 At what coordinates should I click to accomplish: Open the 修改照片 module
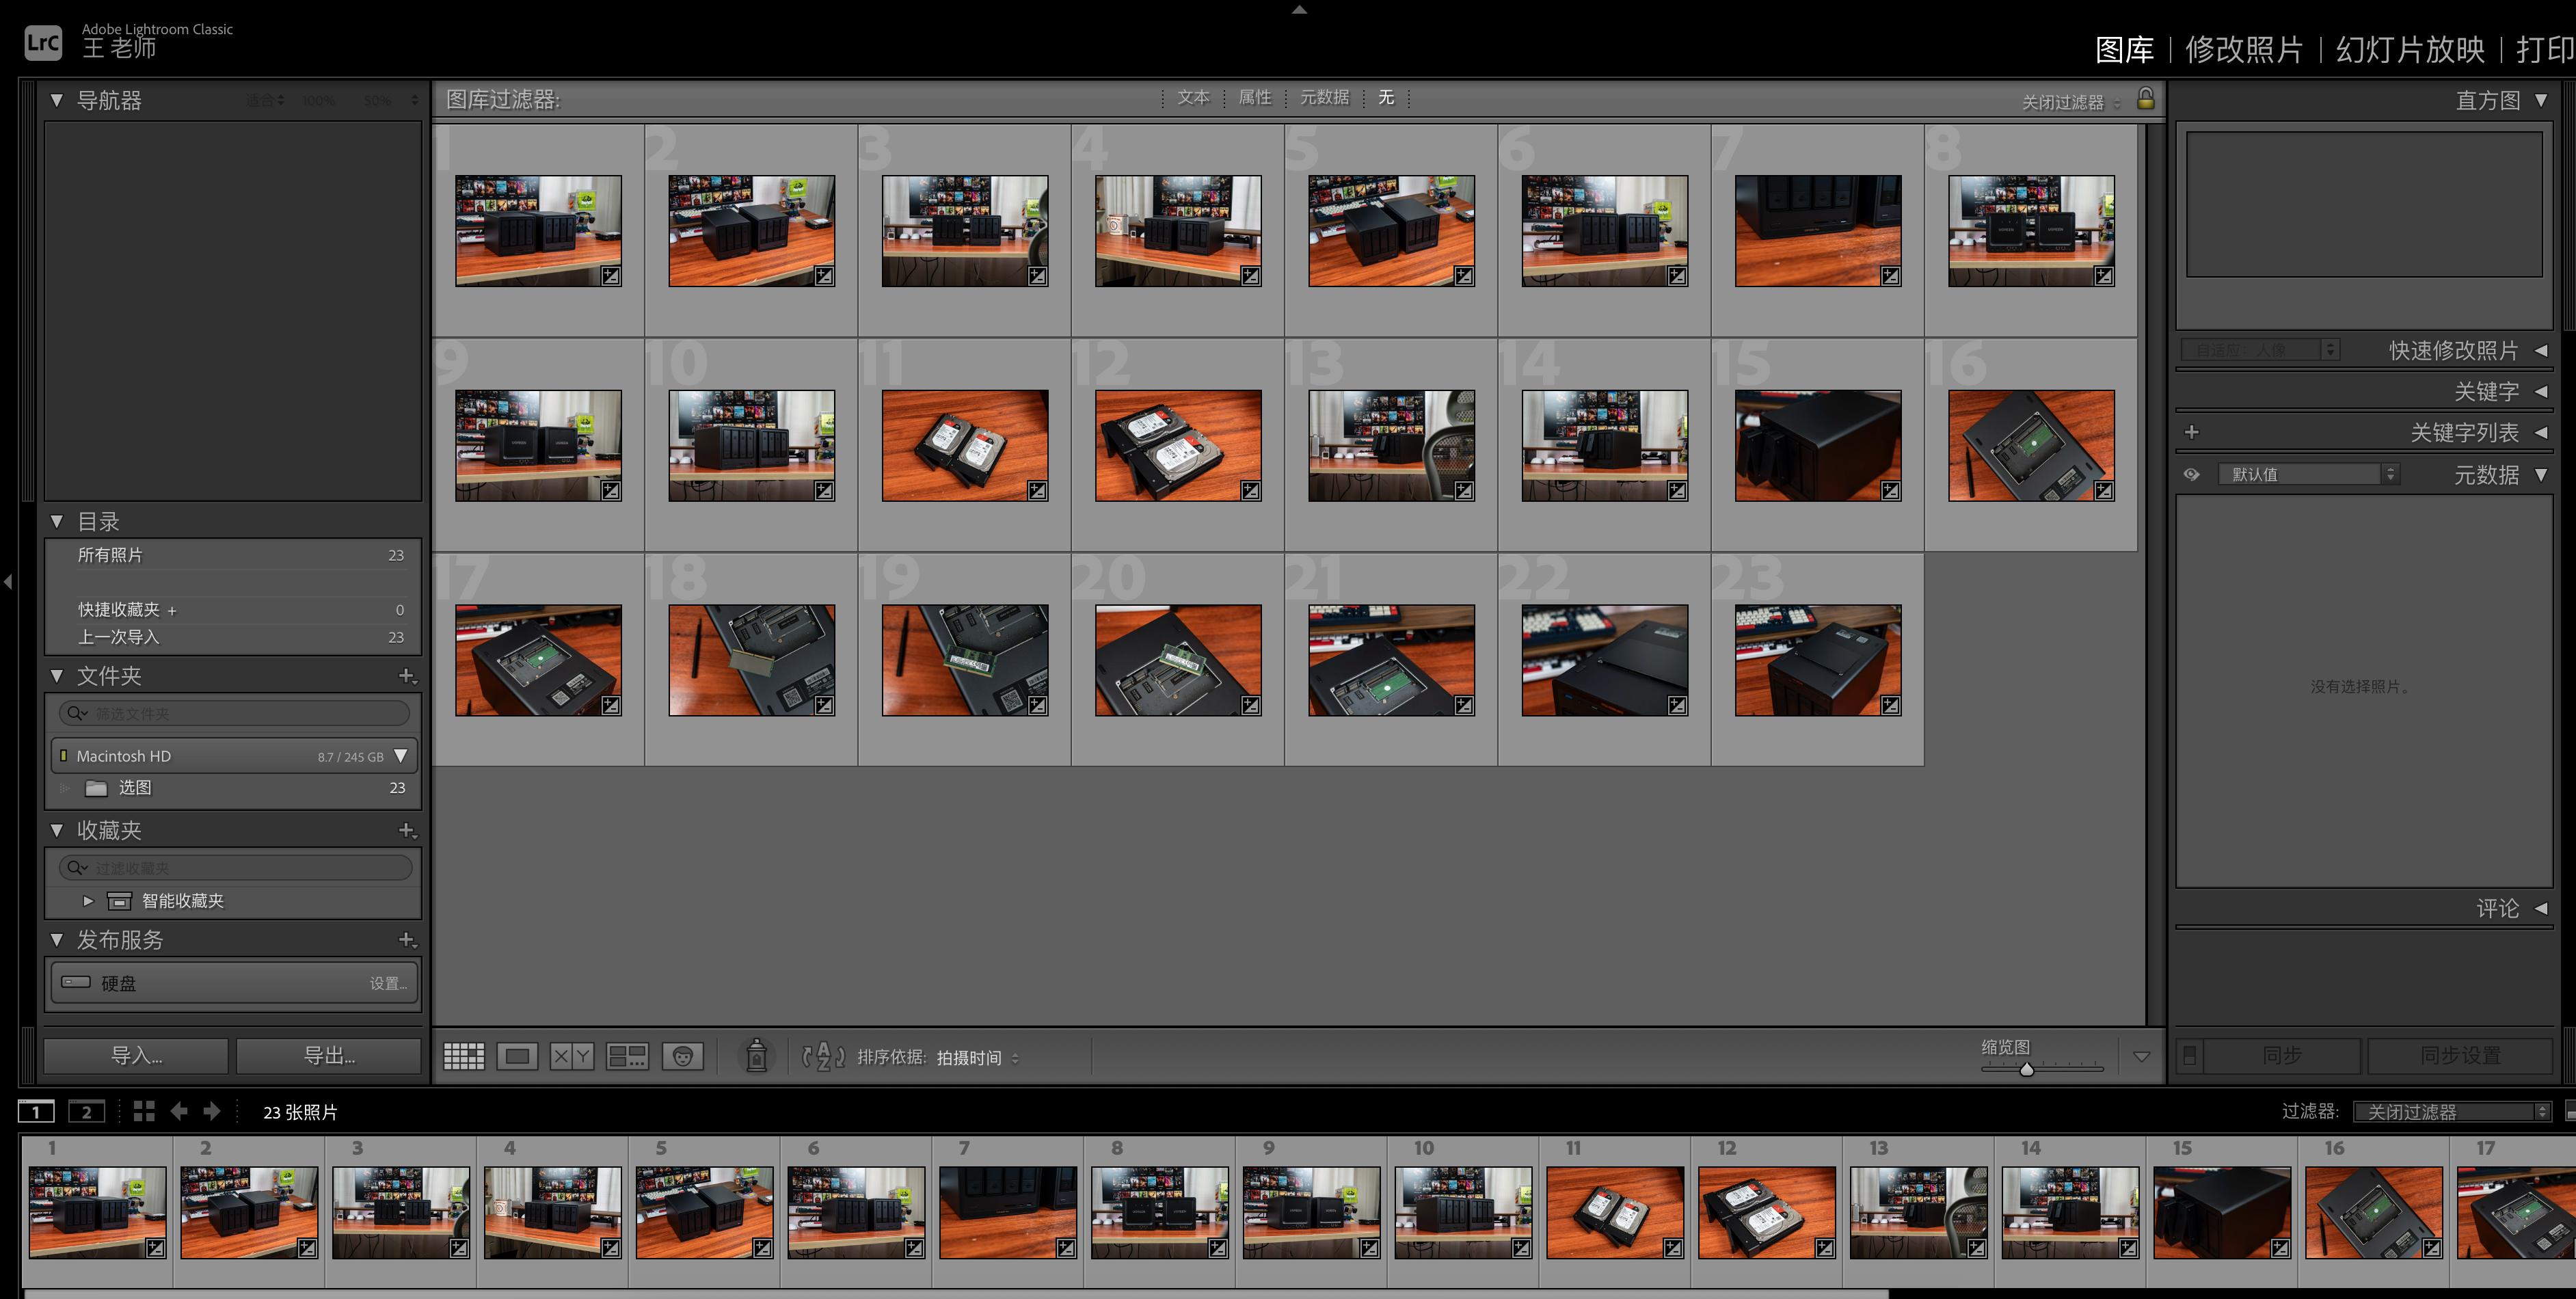pyautogui.click(x=2244, y=49)
